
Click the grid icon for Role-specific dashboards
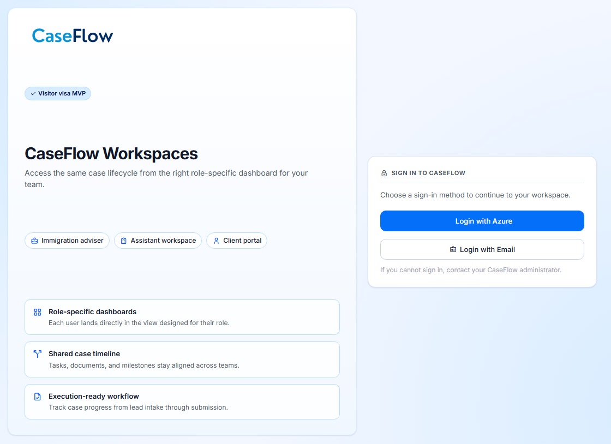[38, 312]
